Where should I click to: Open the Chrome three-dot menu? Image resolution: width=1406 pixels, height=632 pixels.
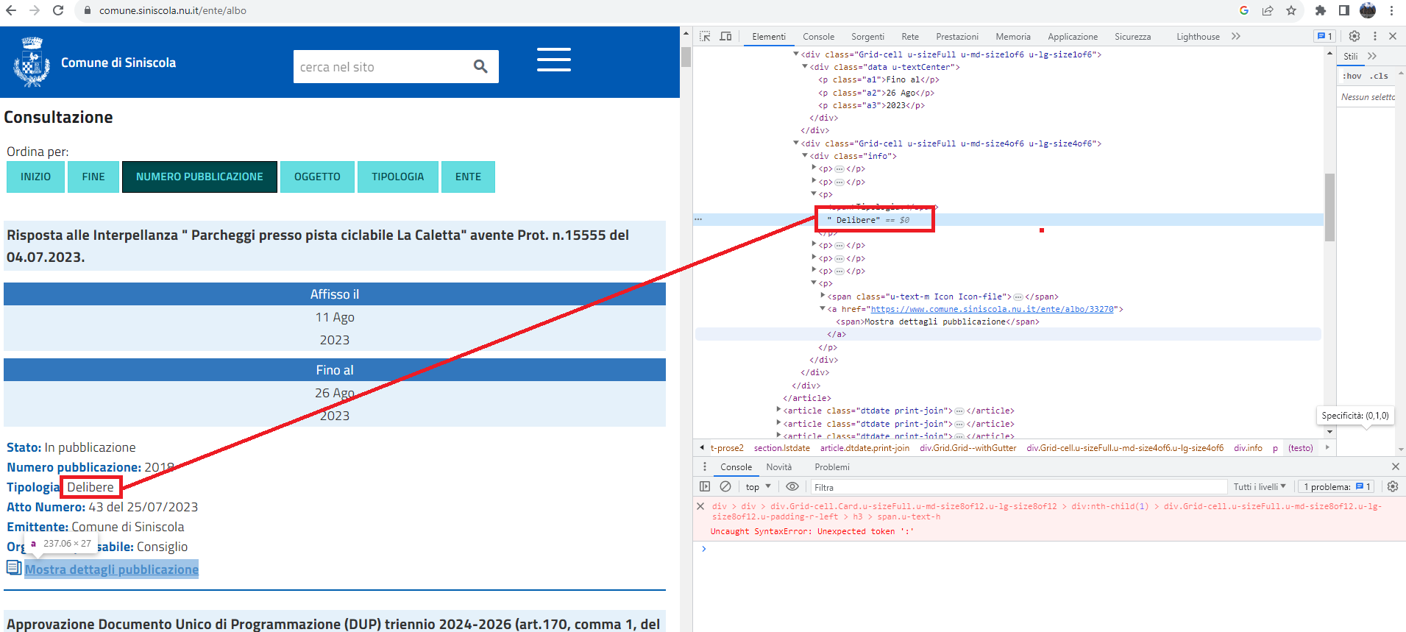(1391, 10)
